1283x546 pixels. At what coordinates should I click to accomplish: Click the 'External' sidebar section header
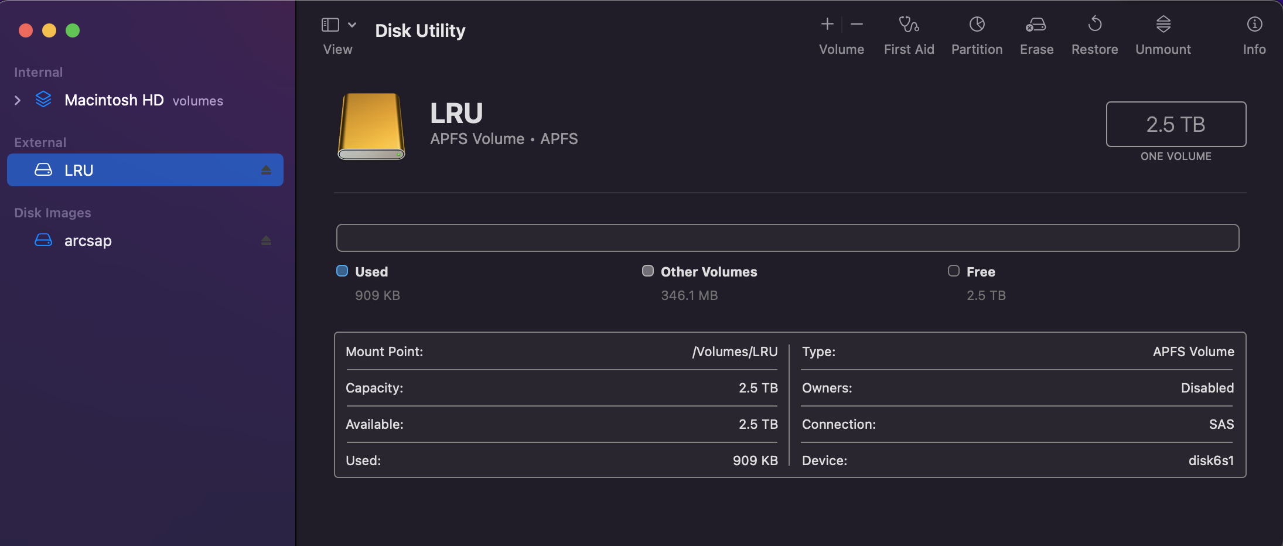(40, 142)
